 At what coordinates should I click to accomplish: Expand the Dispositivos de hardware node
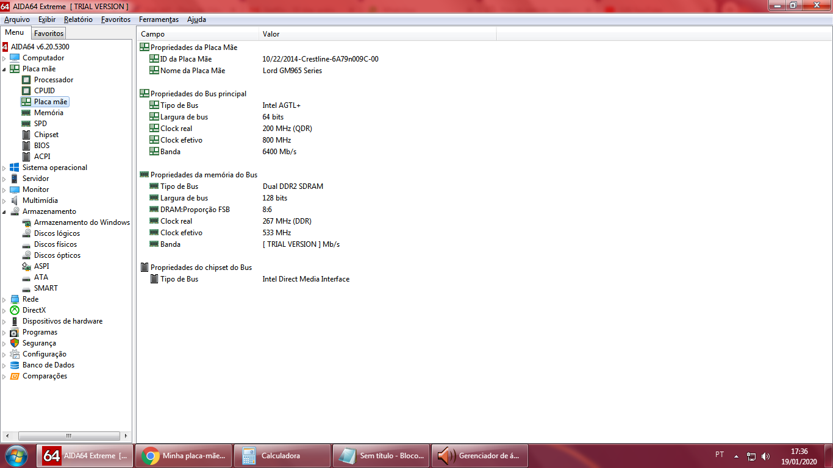pyautogui.click(x=4, y=322)
